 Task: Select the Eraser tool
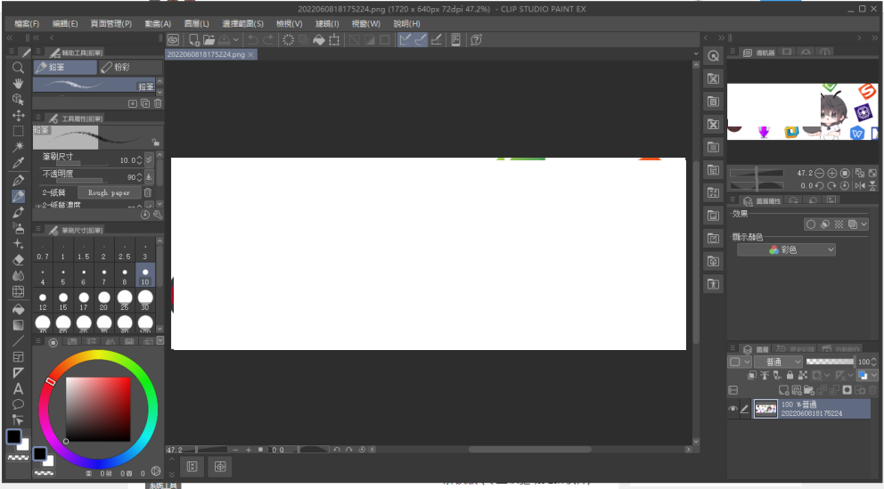click(18, 260)
